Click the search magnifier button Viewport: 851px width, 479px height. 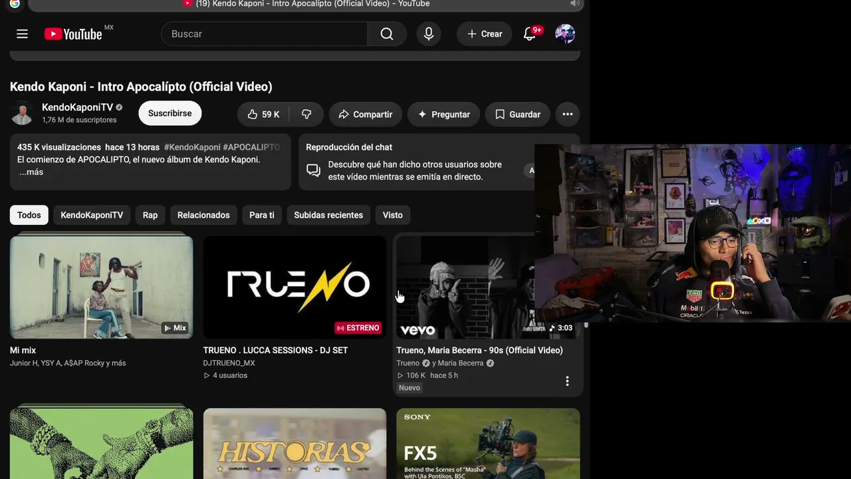coord(387,34)
